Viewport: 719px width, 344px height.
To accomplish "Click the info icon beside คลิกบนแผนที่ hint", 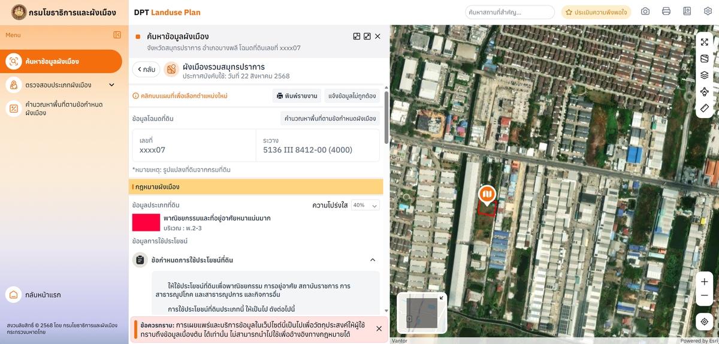I will click(x=136, y=96).
